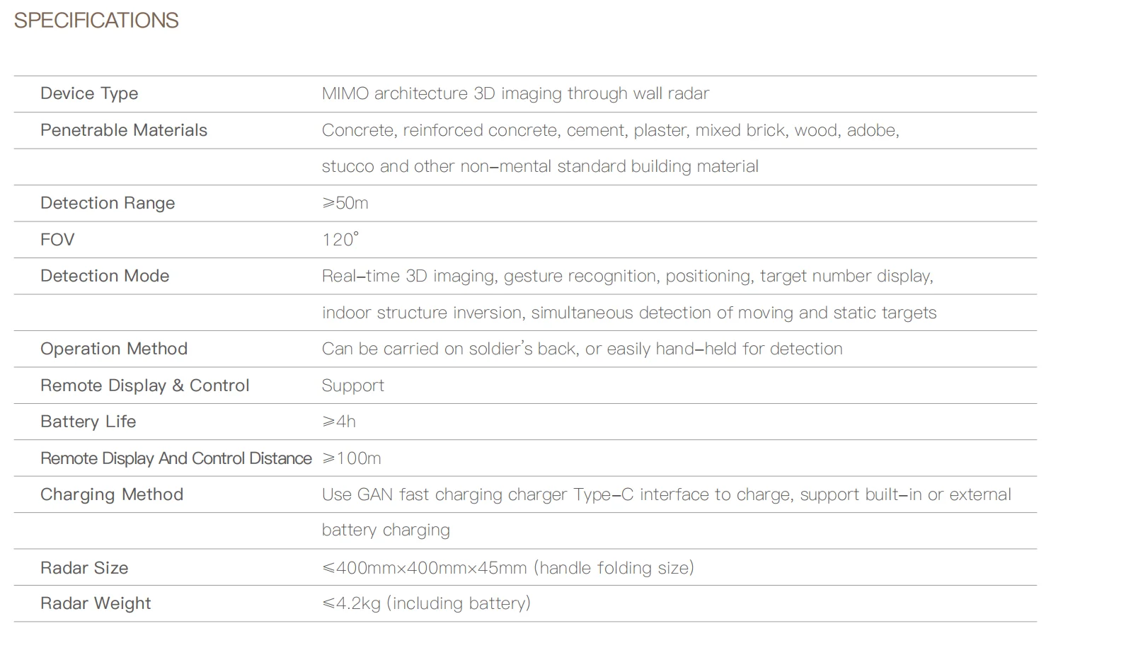Click the ≥50m detection range value
This screenshot has width=1126, height=667.
click(345, 203)
